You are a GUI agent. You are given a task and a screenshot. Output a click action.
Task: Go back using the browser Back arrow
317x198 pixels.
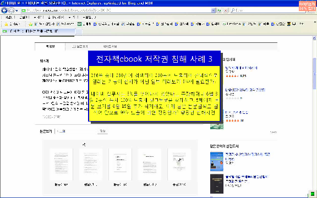click(4, 10)
